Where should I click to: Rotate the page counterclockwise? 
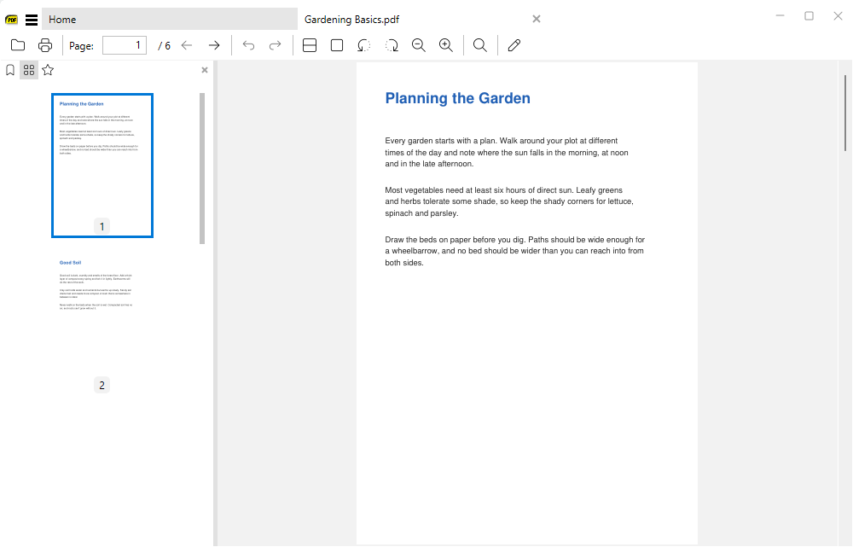point(364,45)
